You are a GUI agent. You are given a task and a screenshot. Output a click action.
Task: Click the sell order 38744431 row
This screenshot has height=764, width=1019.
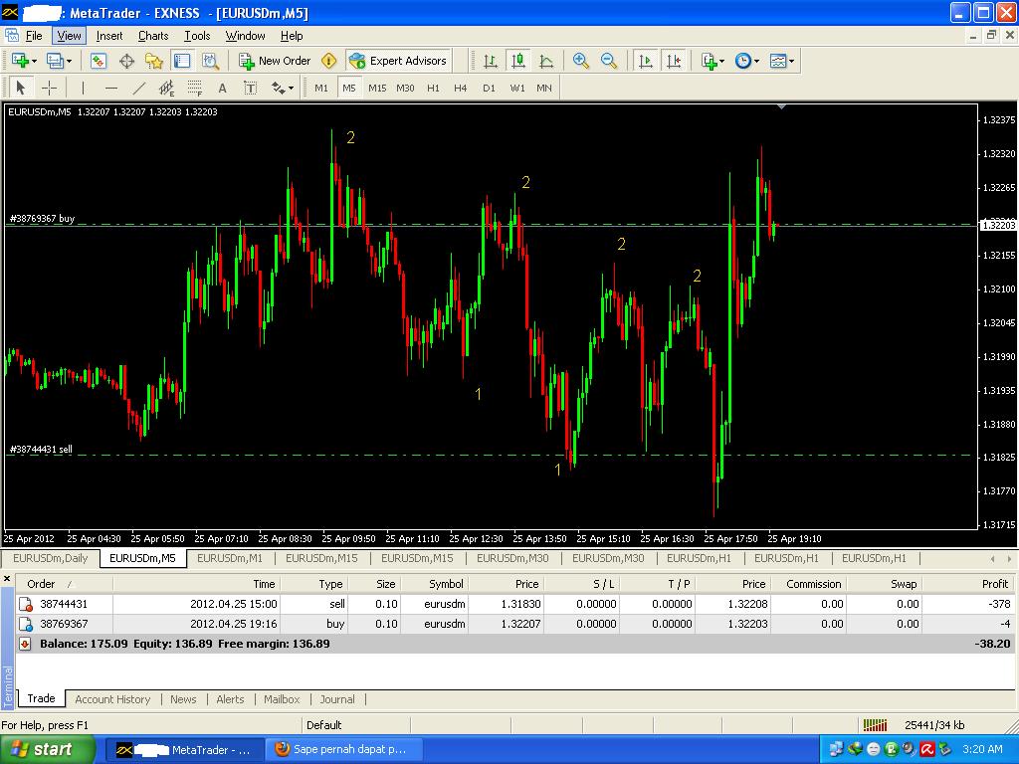pyautogui.click(x=515, y=604)
